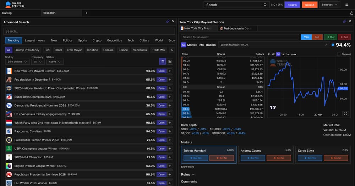Open the Frequency All dropdown

click(38, 62)
